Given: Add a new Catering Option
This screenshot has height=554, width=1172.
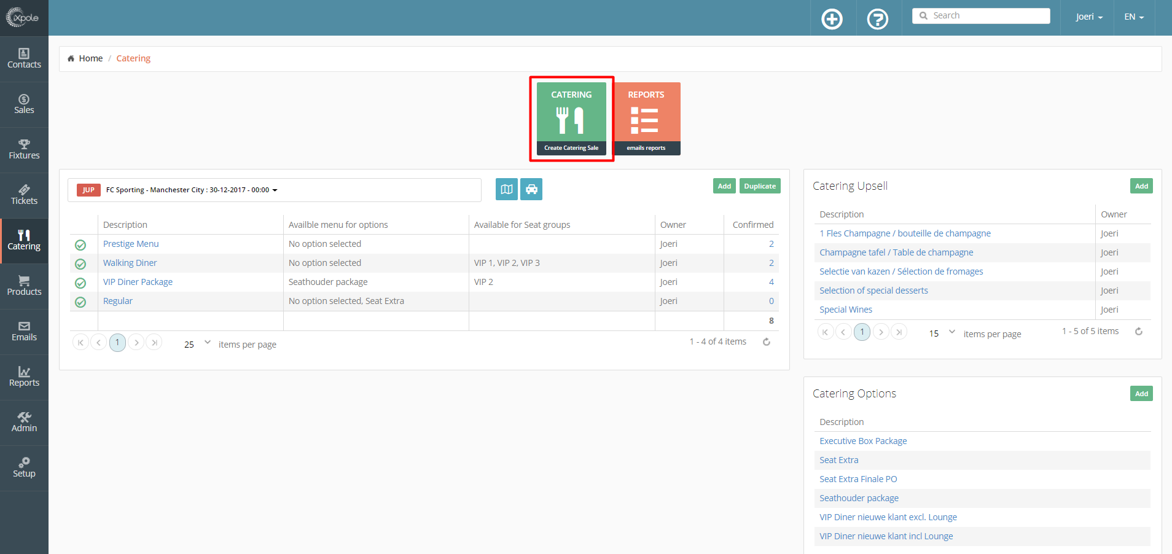Looking at the screenshot, I should 1141,394.
